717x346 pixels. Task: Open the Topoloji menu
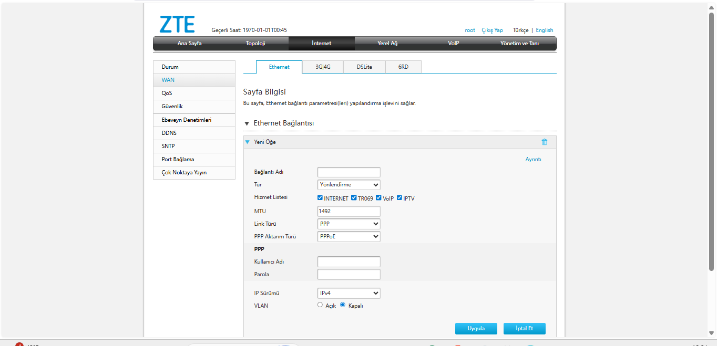(x=255, y=43)
